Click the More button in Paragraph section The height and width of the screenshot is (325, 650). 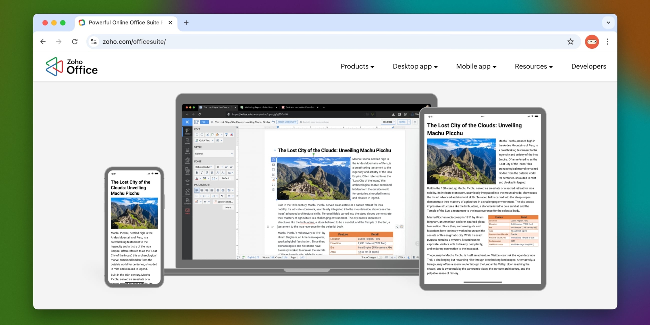click(x=228, y=207)
